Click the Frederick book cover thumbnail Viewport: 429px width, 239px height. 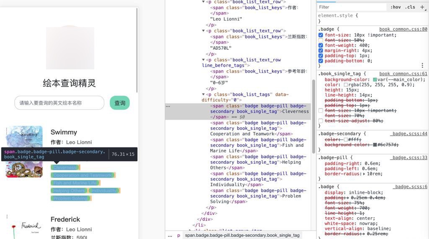(24, 227)
